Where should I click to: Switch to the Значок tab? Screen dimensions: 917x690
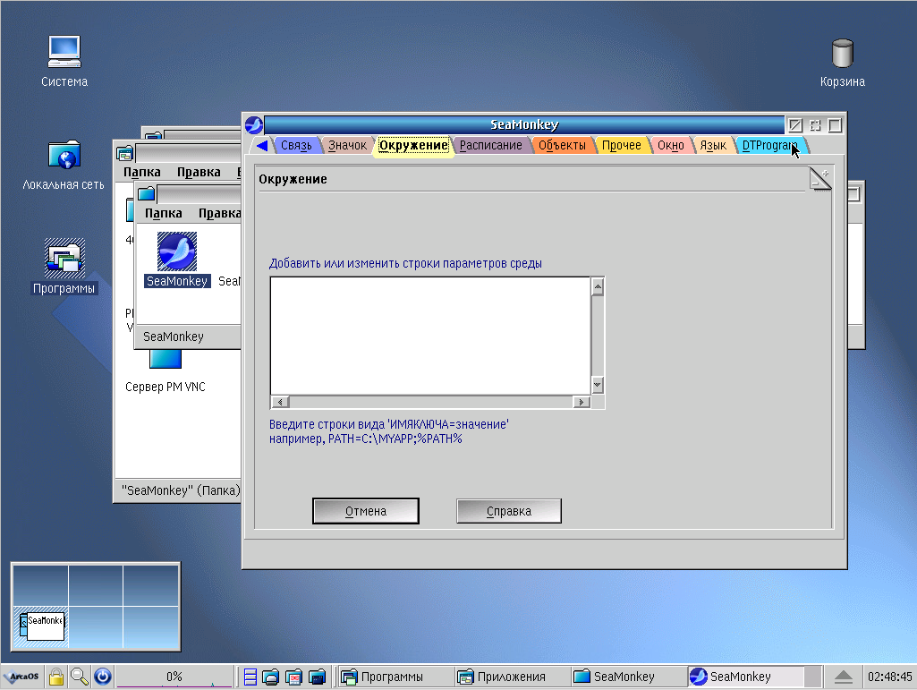coord(347,145)
